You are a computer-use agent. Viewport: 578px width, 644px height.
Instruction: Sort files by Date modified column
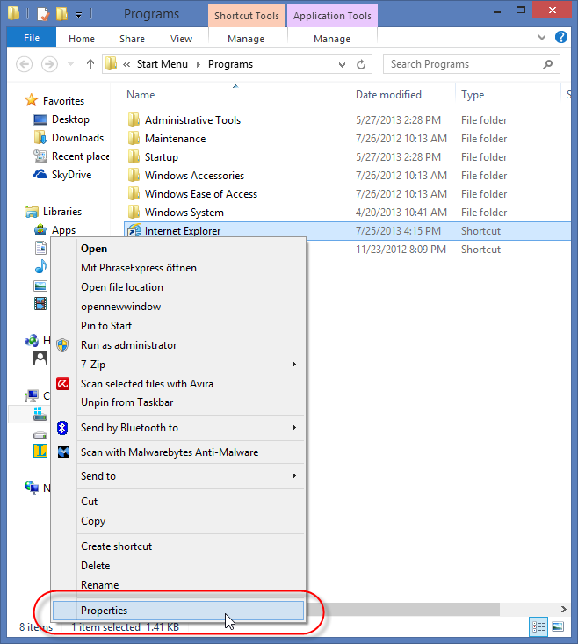pyautogui.click(x=388, y=95)
